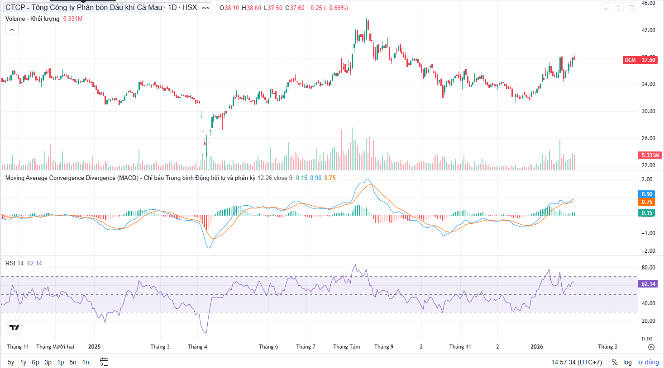This screenshot has height=368, width=664.
Task: Click the MACD legend value 0.90
Action: [x=316, y=178]
